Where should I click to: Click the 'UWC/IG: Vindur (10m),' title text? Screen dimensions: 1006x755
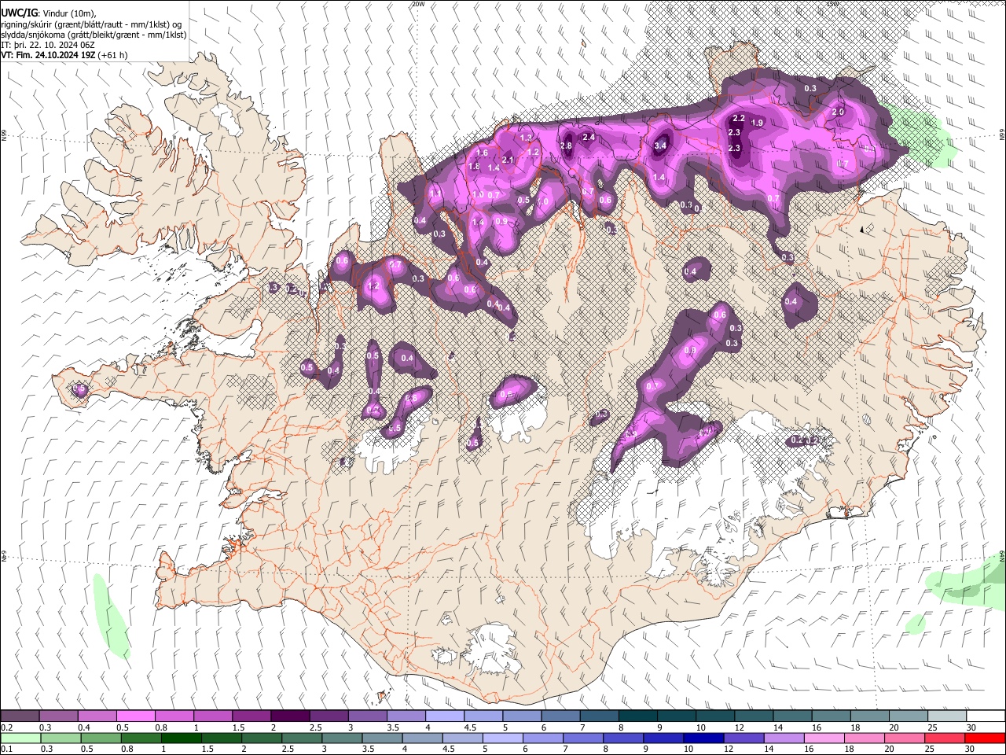(49, 13)
